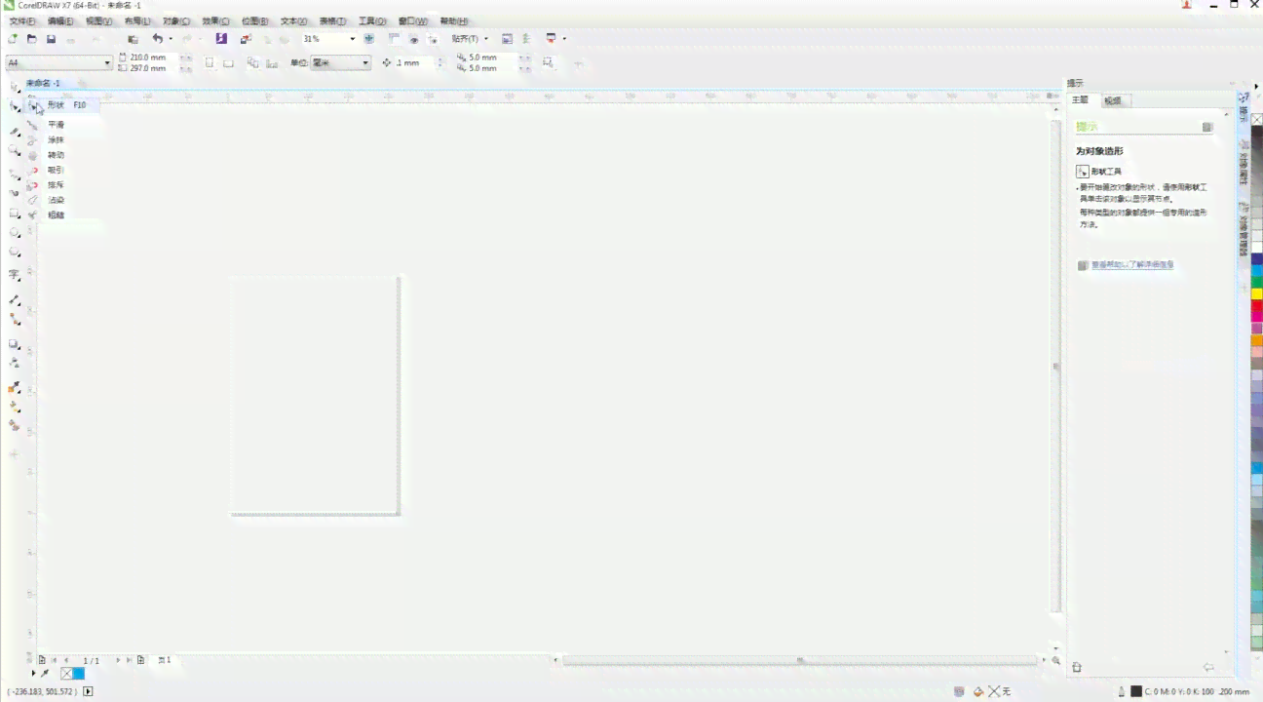Switch to the 视频 tab in Hints
1263x702 pixels.
click(x=1112, y=100)
